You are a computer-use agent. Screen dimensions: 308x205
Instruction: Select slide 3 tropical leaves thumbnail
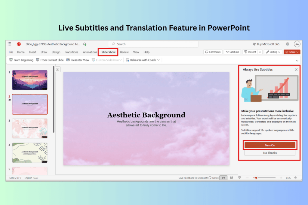(30, 128)
